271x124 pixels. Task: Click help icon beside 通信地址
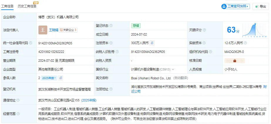pyautogui.click(x=18, y=100)
